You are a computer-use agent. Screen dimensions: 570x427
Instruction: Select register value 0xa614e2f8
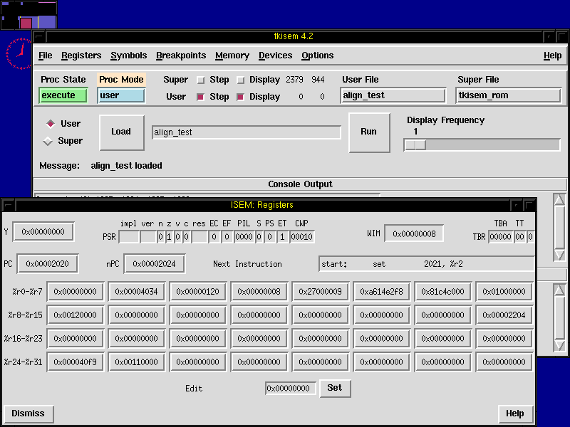382,292
